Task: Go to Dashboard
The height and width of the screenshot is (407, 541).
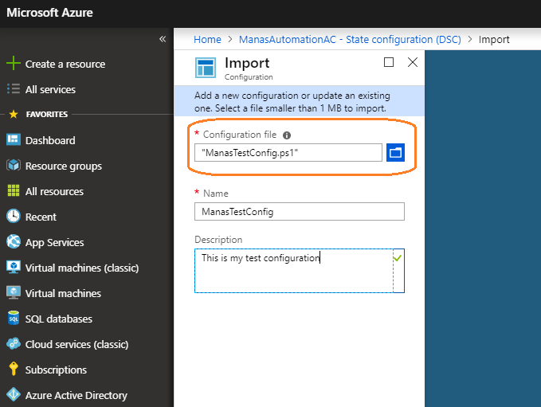Action: 50,140
